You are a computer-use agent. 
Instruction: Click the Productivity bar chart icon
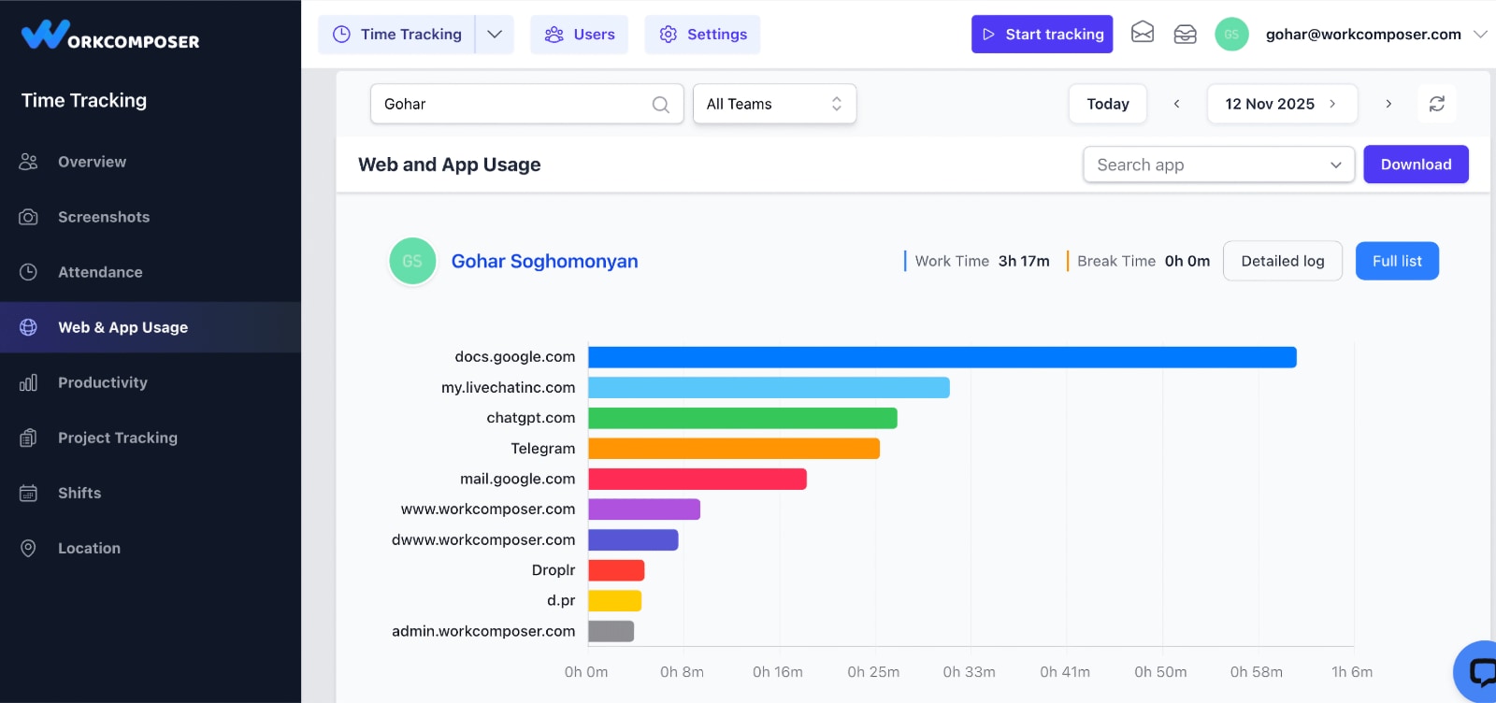click(x=28, y=382)
